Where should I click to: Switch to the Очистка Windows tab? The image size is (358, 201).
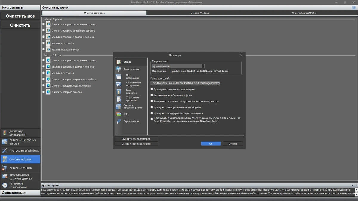(x=200, y=13)
